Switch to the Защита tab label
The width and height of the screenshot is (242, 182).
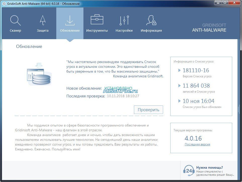[43, 31]
